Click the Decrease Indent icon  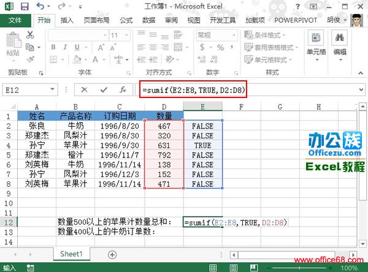click(141, 59)
